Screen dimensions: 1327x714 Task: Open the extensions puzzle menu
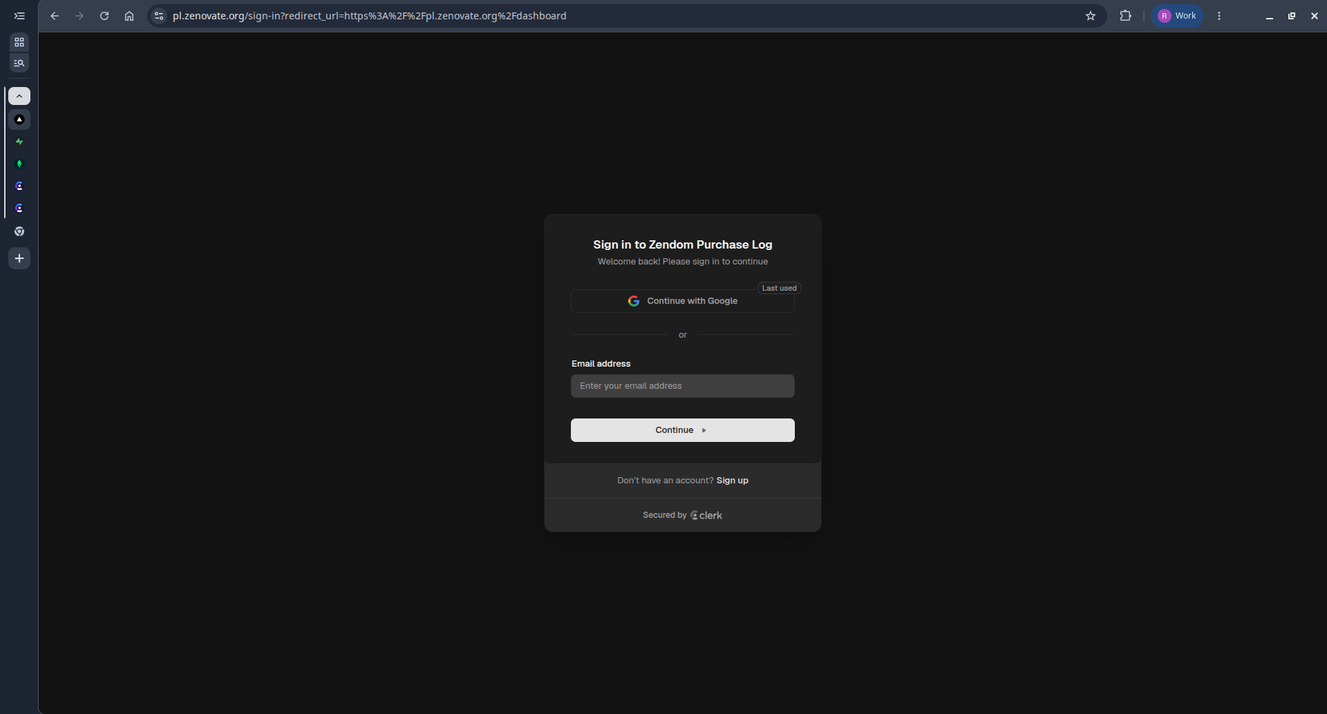[1126, 16]
